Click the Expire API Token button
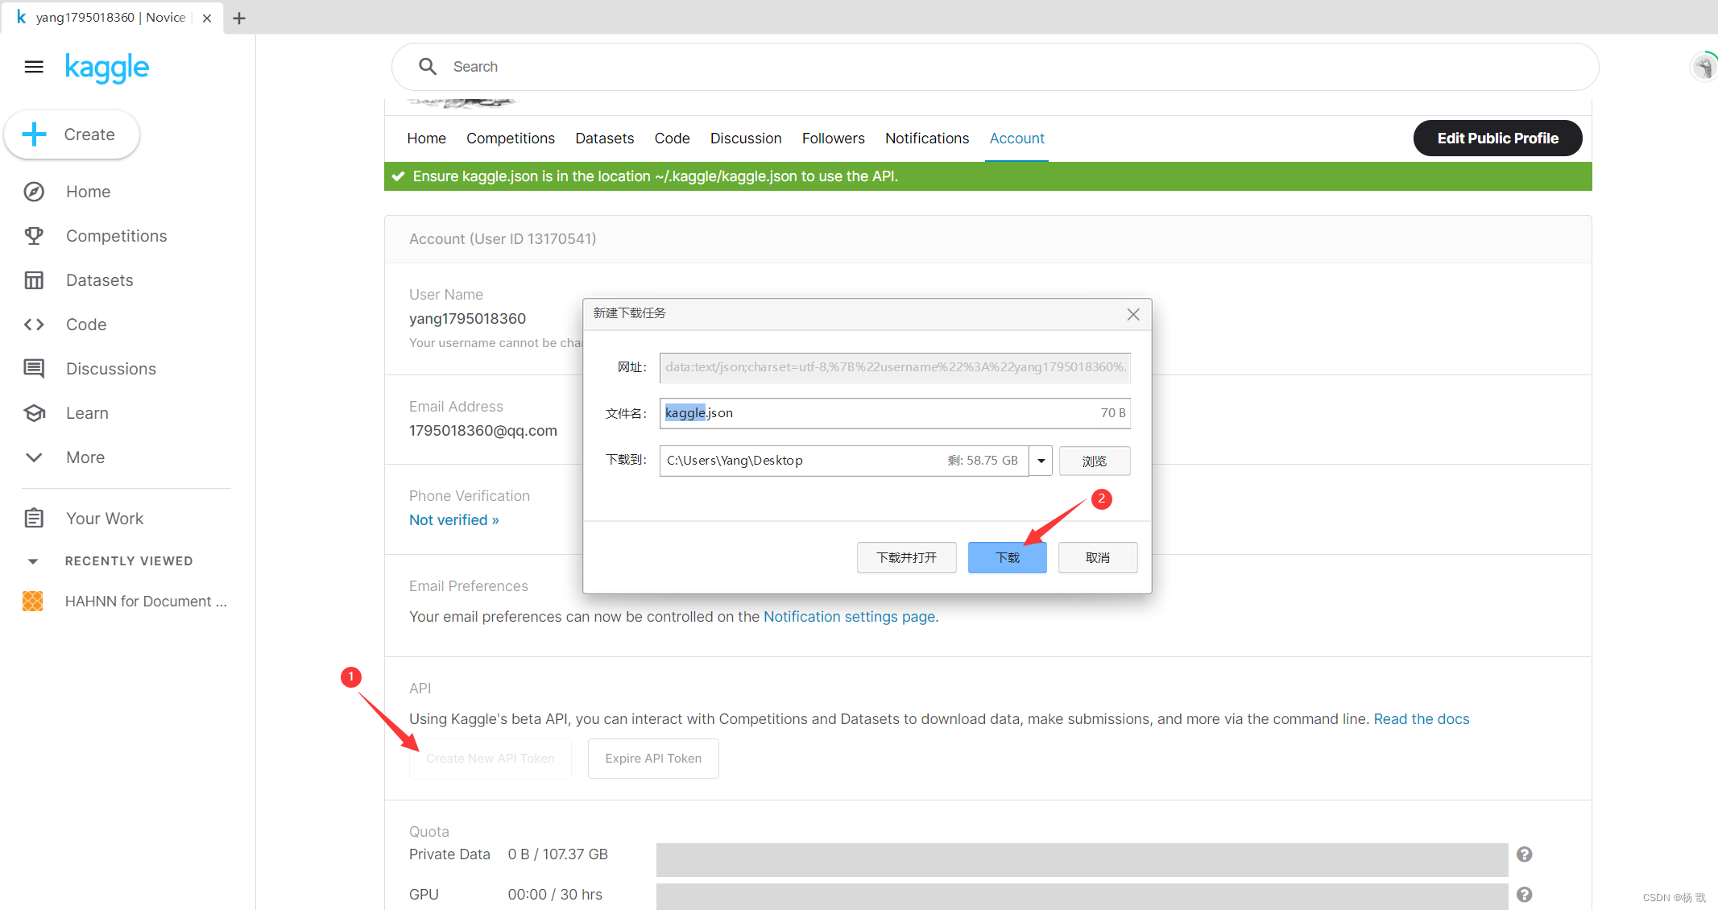Image resolution: width=1718 pixels, height=910 pixels. [x=652, y=759]
